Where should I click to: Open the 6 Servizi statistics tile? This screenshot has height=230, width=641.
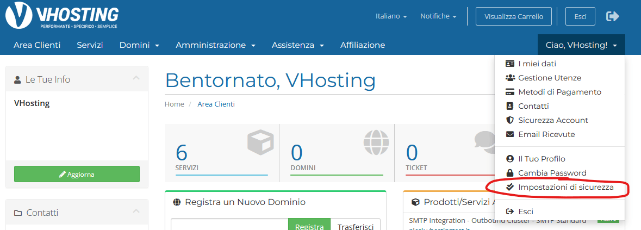[x=222, y=153]
